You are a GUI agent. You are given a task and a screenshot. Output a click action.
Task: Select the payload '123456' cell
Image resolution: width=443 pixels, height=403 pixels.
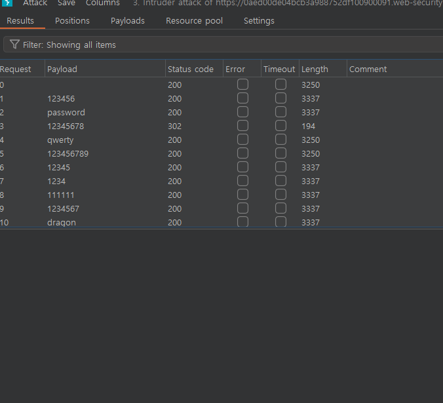pos(61,99)
